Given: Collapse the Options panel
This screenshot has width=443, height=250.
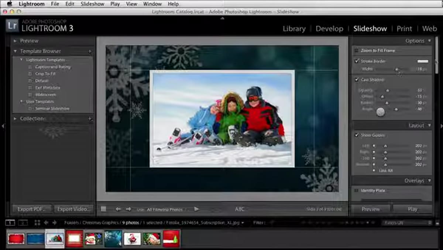Looking at the screenshot, I should [x=429, y=41].
